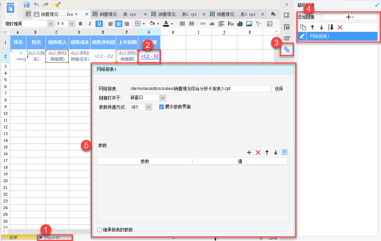Insert a chart with the bar chart icon
This screenshot has width=381, height=241.
[x=240, y=24]
